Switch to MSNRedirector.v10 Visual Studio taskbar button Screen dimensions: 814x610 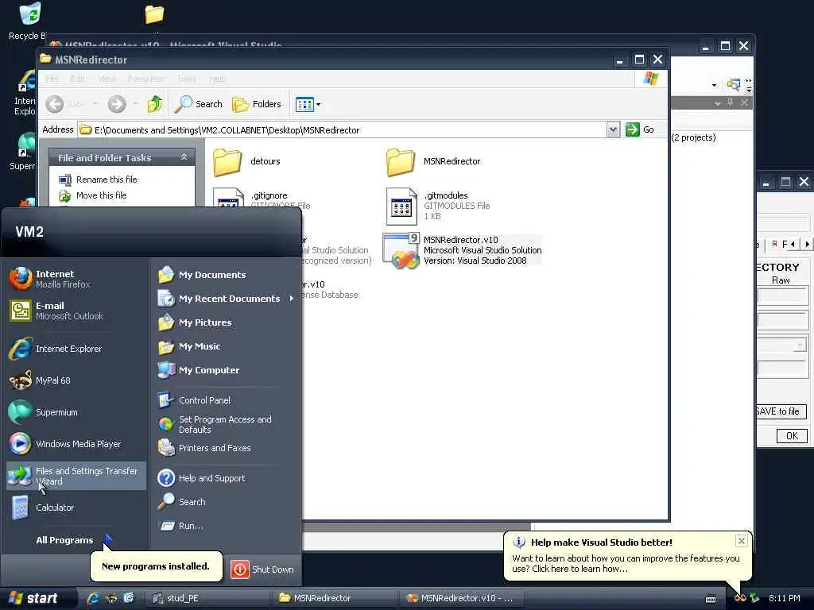click(x=462, y=598)
